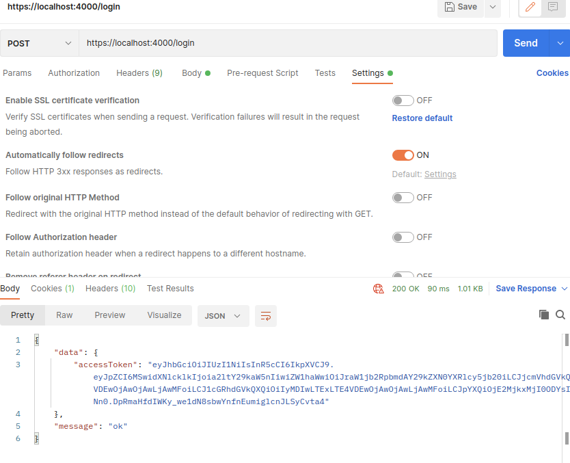Image resolution: width=570 pixels, height=463 pixels.
Task: Click Save Response
Action: [x=526, y=289]
